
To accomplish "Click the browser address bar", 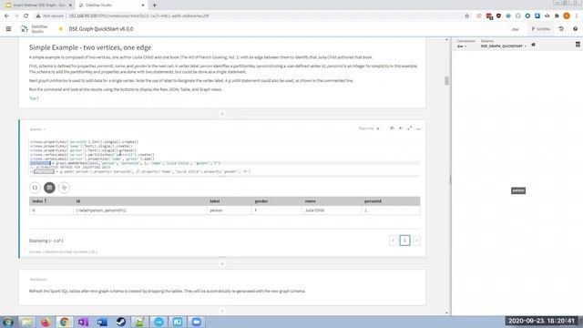I will point(249,16).
